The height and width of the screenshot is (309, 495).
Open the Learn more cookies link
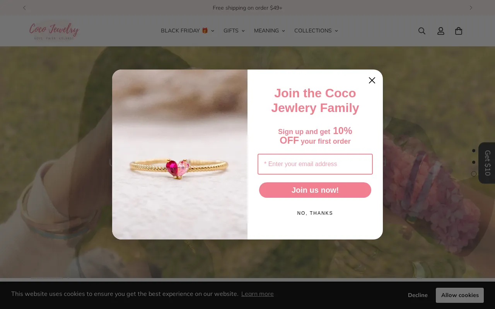click(x=257, y=294)
